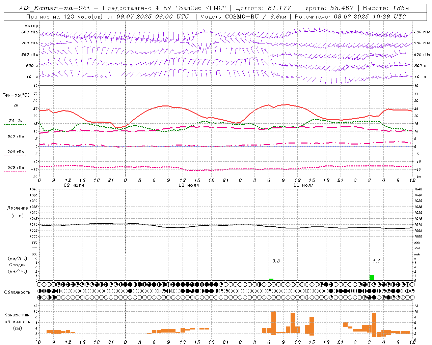Viewport: 432px width, 345px height.
Task: Click the 'Осадки' precipitation label
Action: point(18,265)
